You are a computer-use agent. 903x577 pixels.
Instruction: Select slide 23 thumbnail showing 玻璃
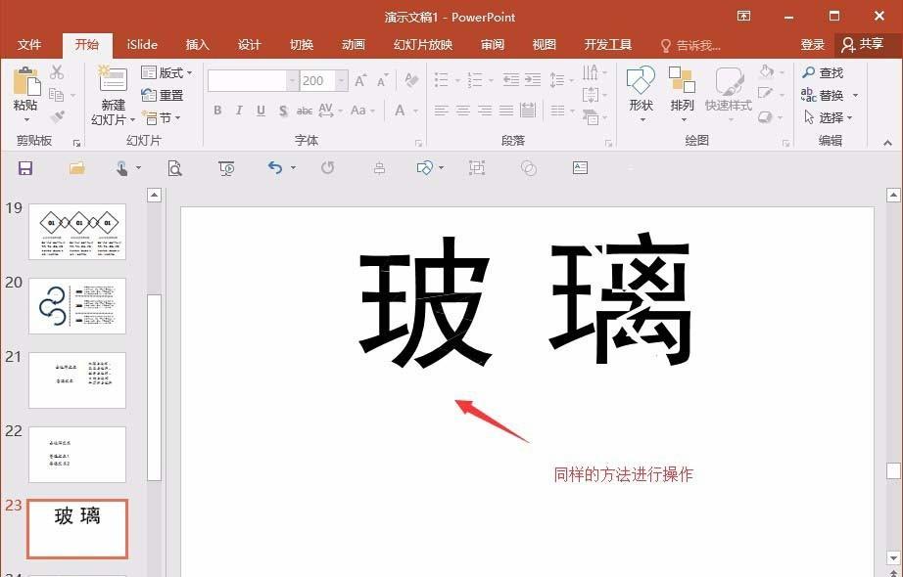click(77, 528)
